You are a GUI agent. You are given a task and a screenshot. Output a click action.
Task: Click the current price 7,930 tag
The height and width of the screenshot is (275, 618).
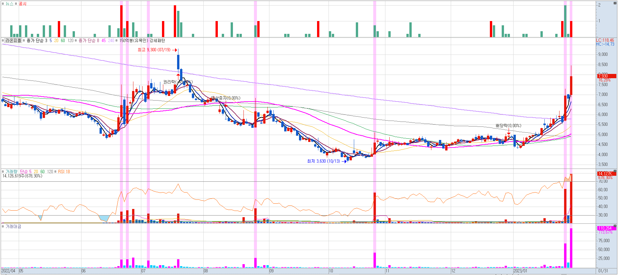click(x=606, y=76)
